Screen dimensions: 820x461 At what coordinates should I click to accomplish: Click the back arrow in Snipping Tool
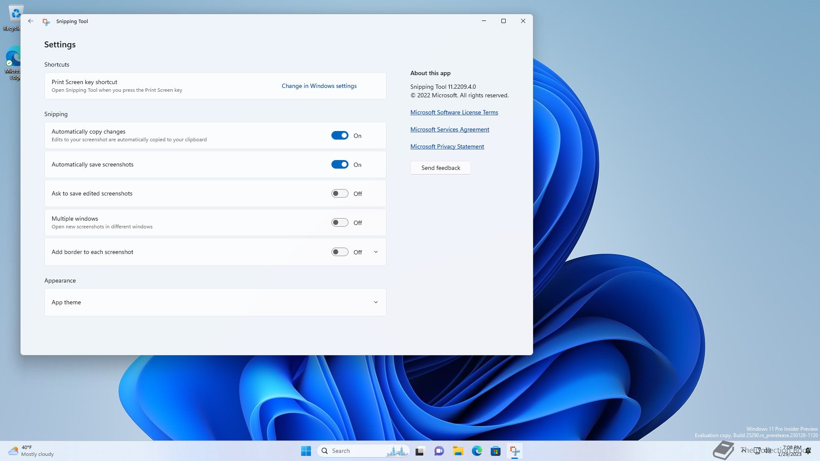coord(30,21)
